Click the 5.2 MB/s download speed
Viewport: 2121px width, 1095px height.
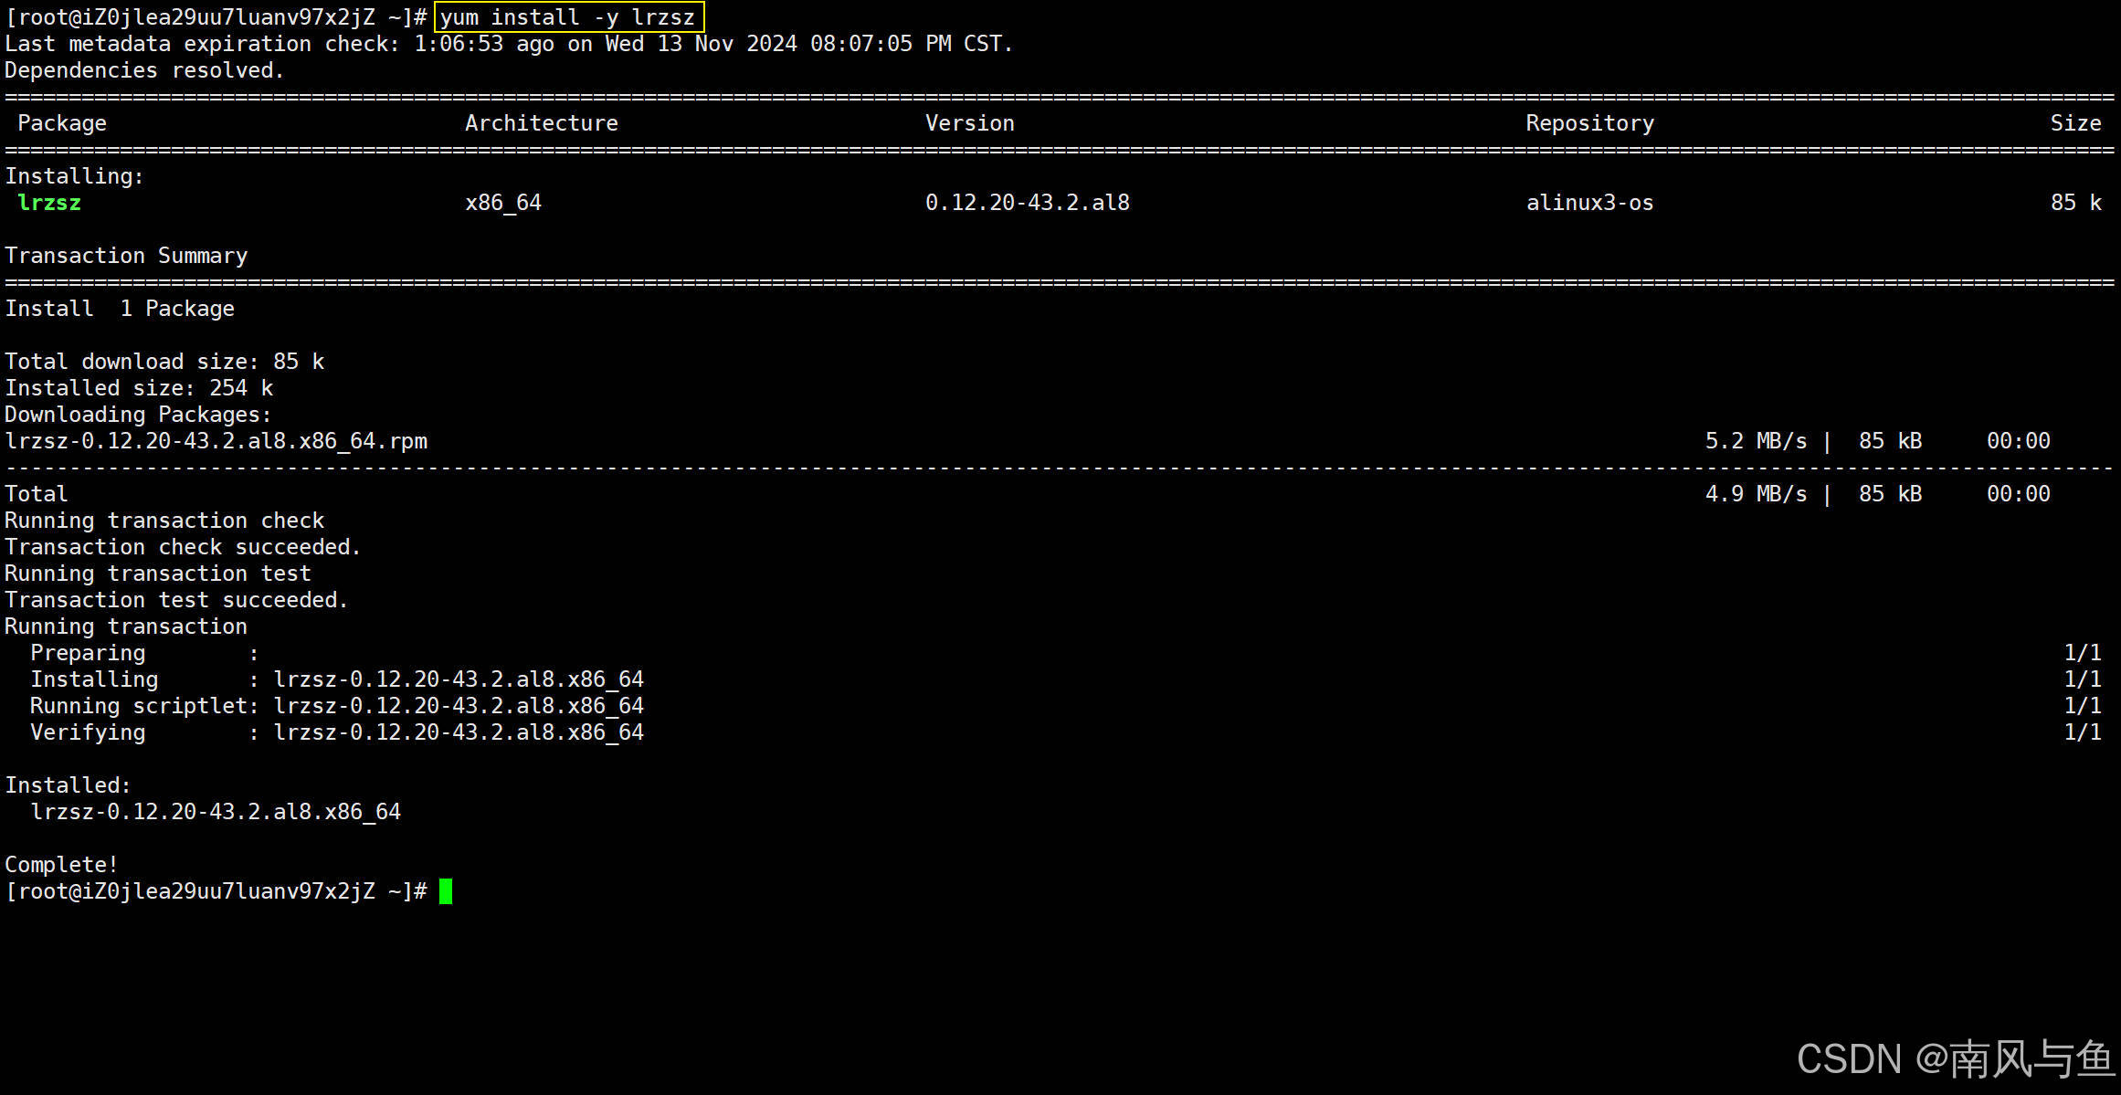click(x=1756, y=441)
